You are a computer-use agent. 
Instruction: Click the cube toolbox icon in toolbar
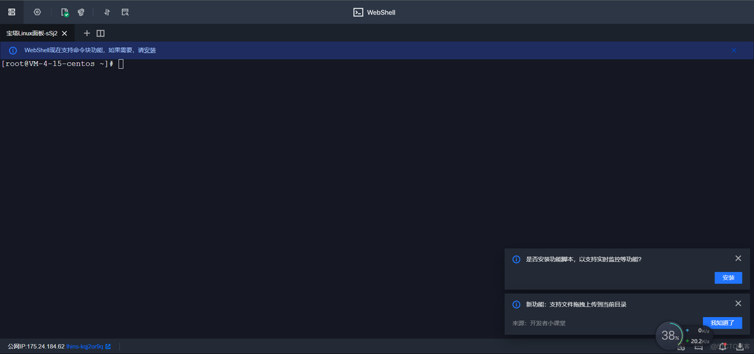pyautogui.click(x=81, y=12)
